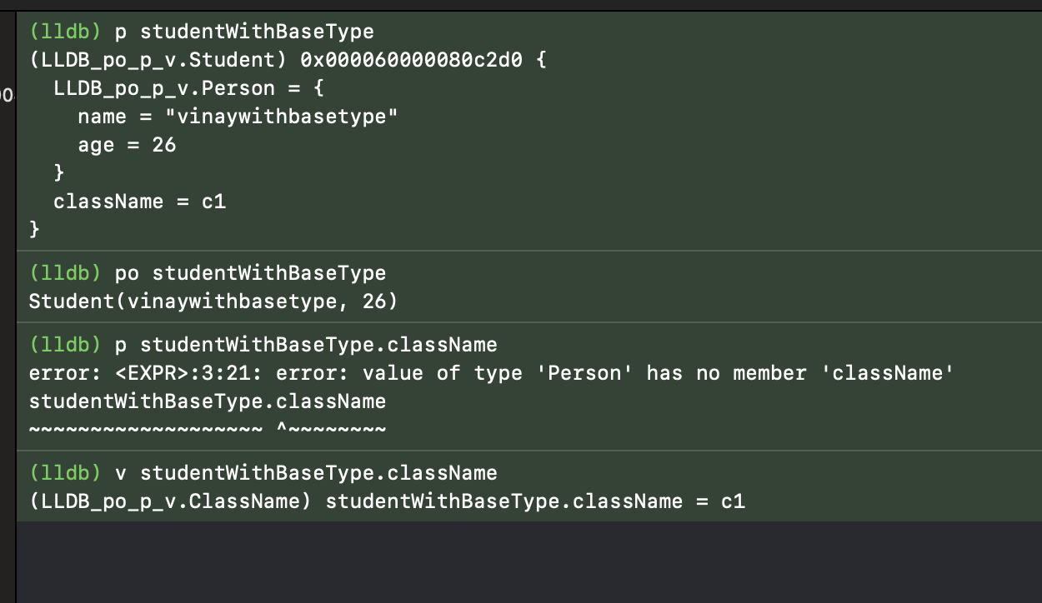Click the "Student(vinaywithbasetype, 26)" output
The image size is (1042, 603).
coord(213,301)
